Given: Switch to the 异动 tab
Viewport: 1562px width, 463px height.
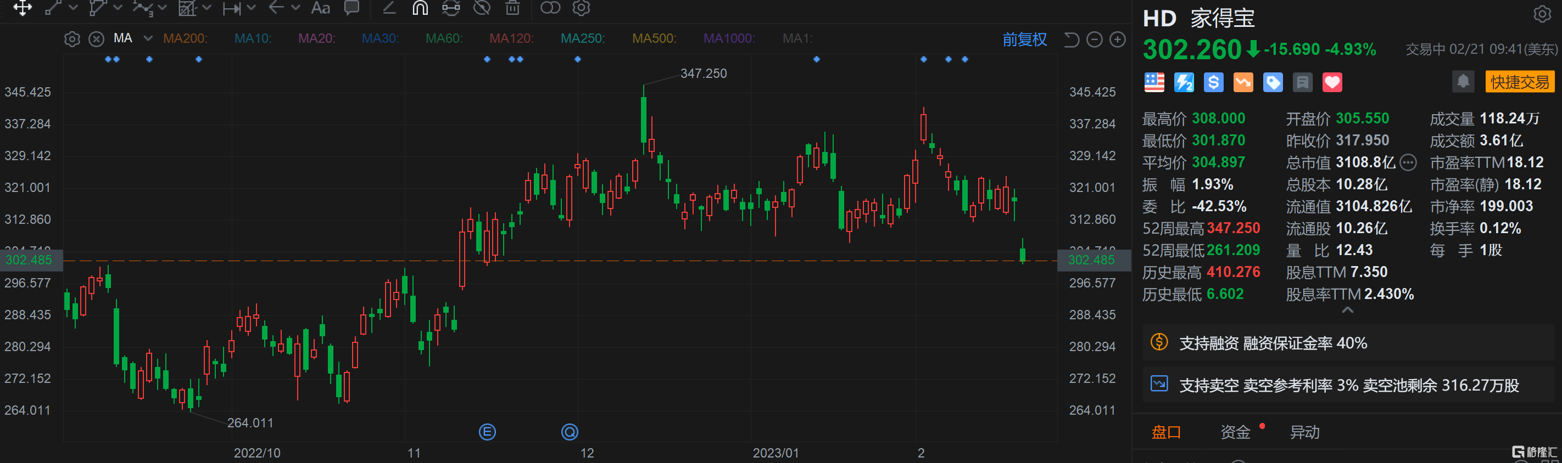Looking at the screenshot, I should [x=1304, y=432].
